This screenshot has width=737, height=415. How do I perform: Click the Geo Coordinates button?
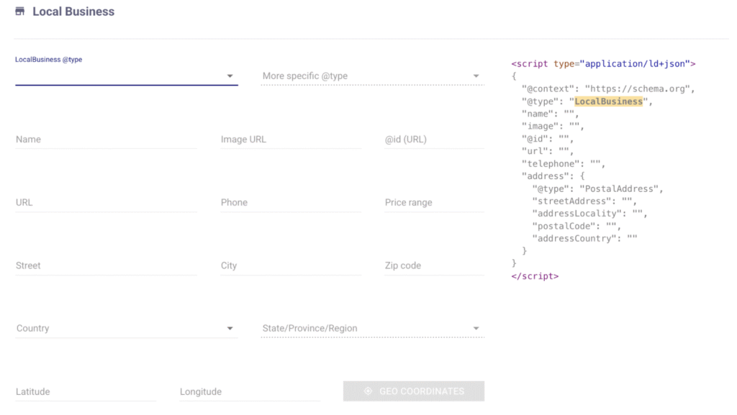click(x=414, y=391)
